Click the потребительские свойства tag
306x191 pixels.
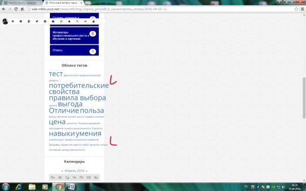point(79,89)
